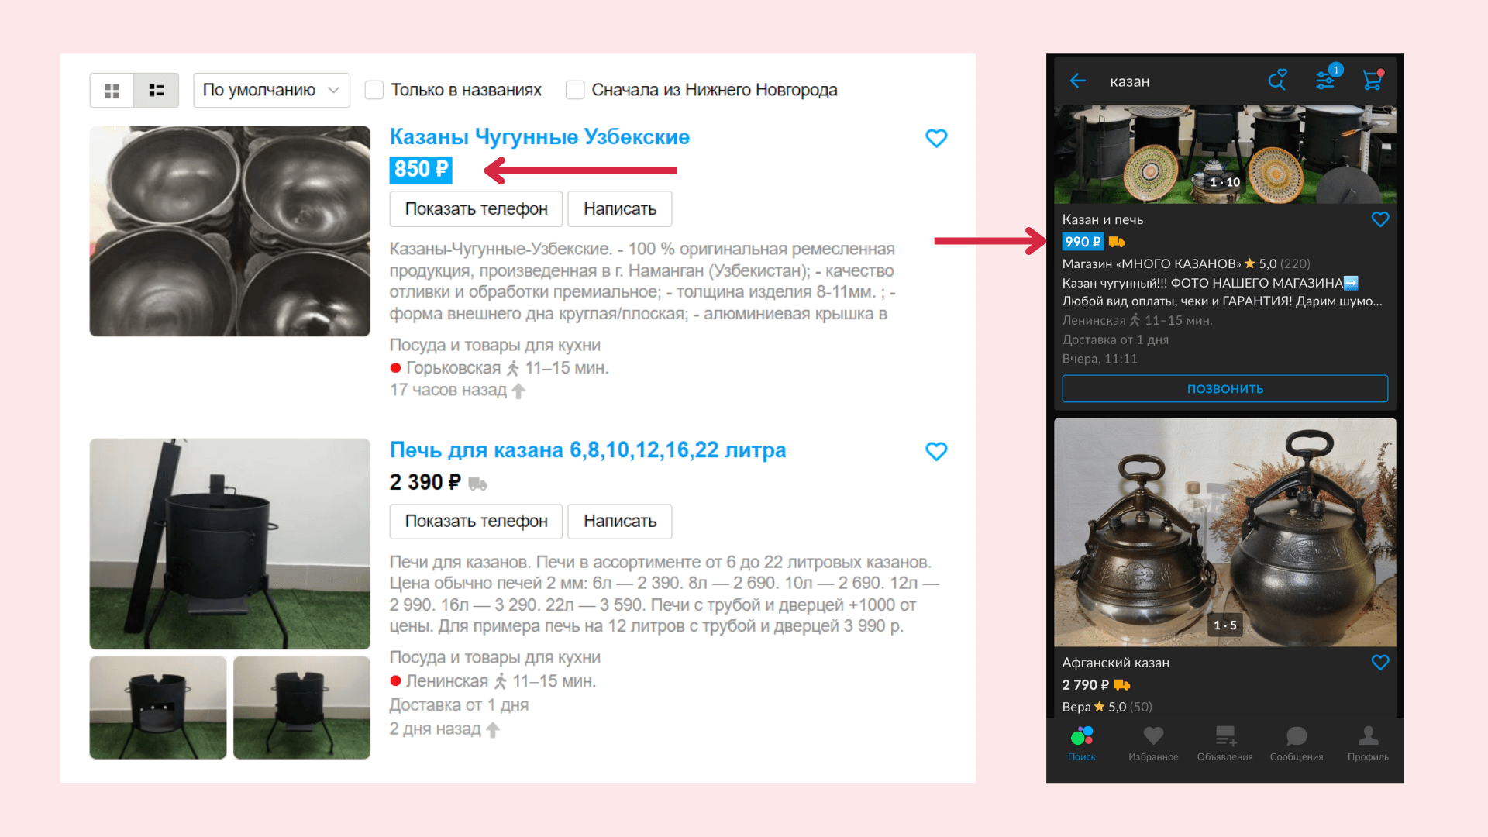
Task: Check Сначала из Нижнего Новгорода option
Action: (x=575, y=90)
